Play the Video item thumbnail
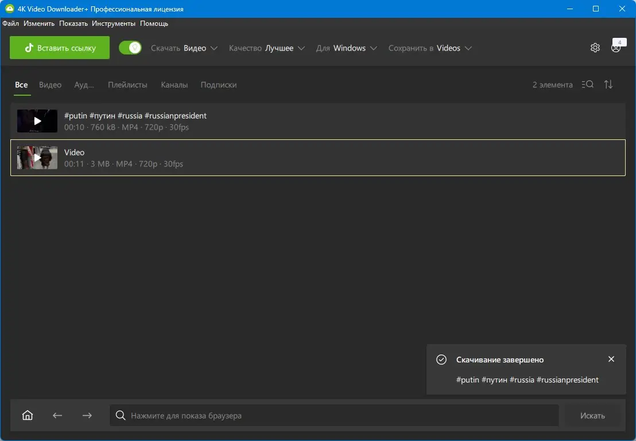 [x=37, y=158]
